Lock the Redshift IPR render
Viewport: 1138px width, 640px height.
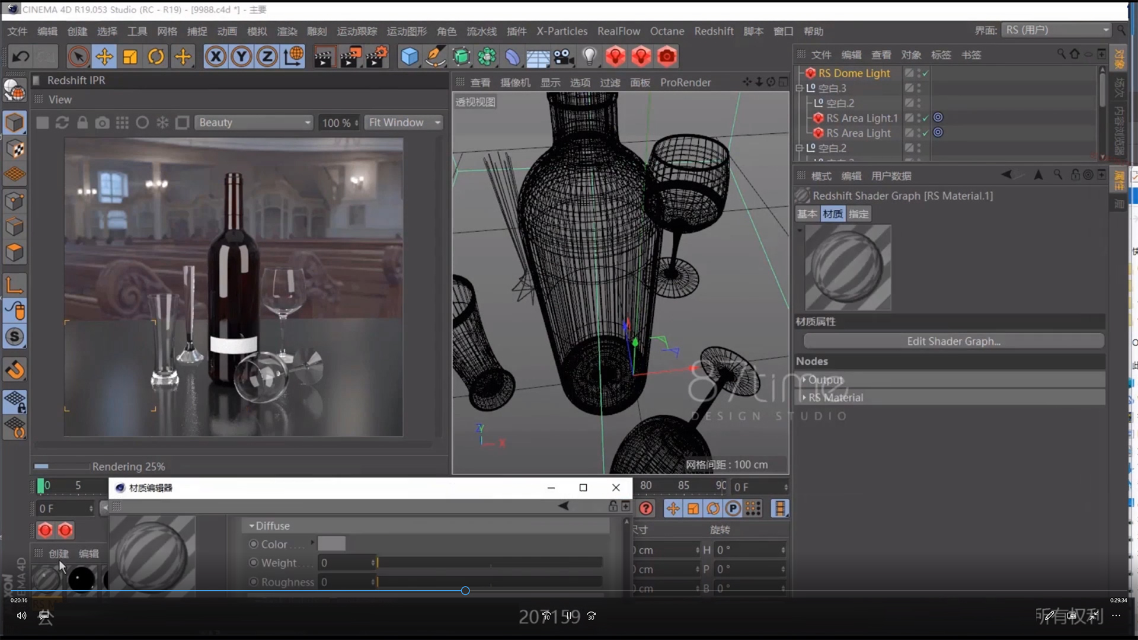click(82, 123)
